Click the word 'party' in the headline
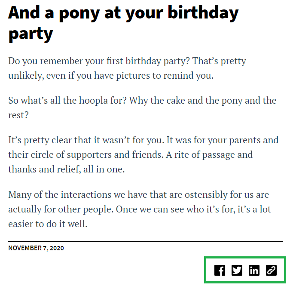Screen dimensions: 290x286 tap(31, 34)
